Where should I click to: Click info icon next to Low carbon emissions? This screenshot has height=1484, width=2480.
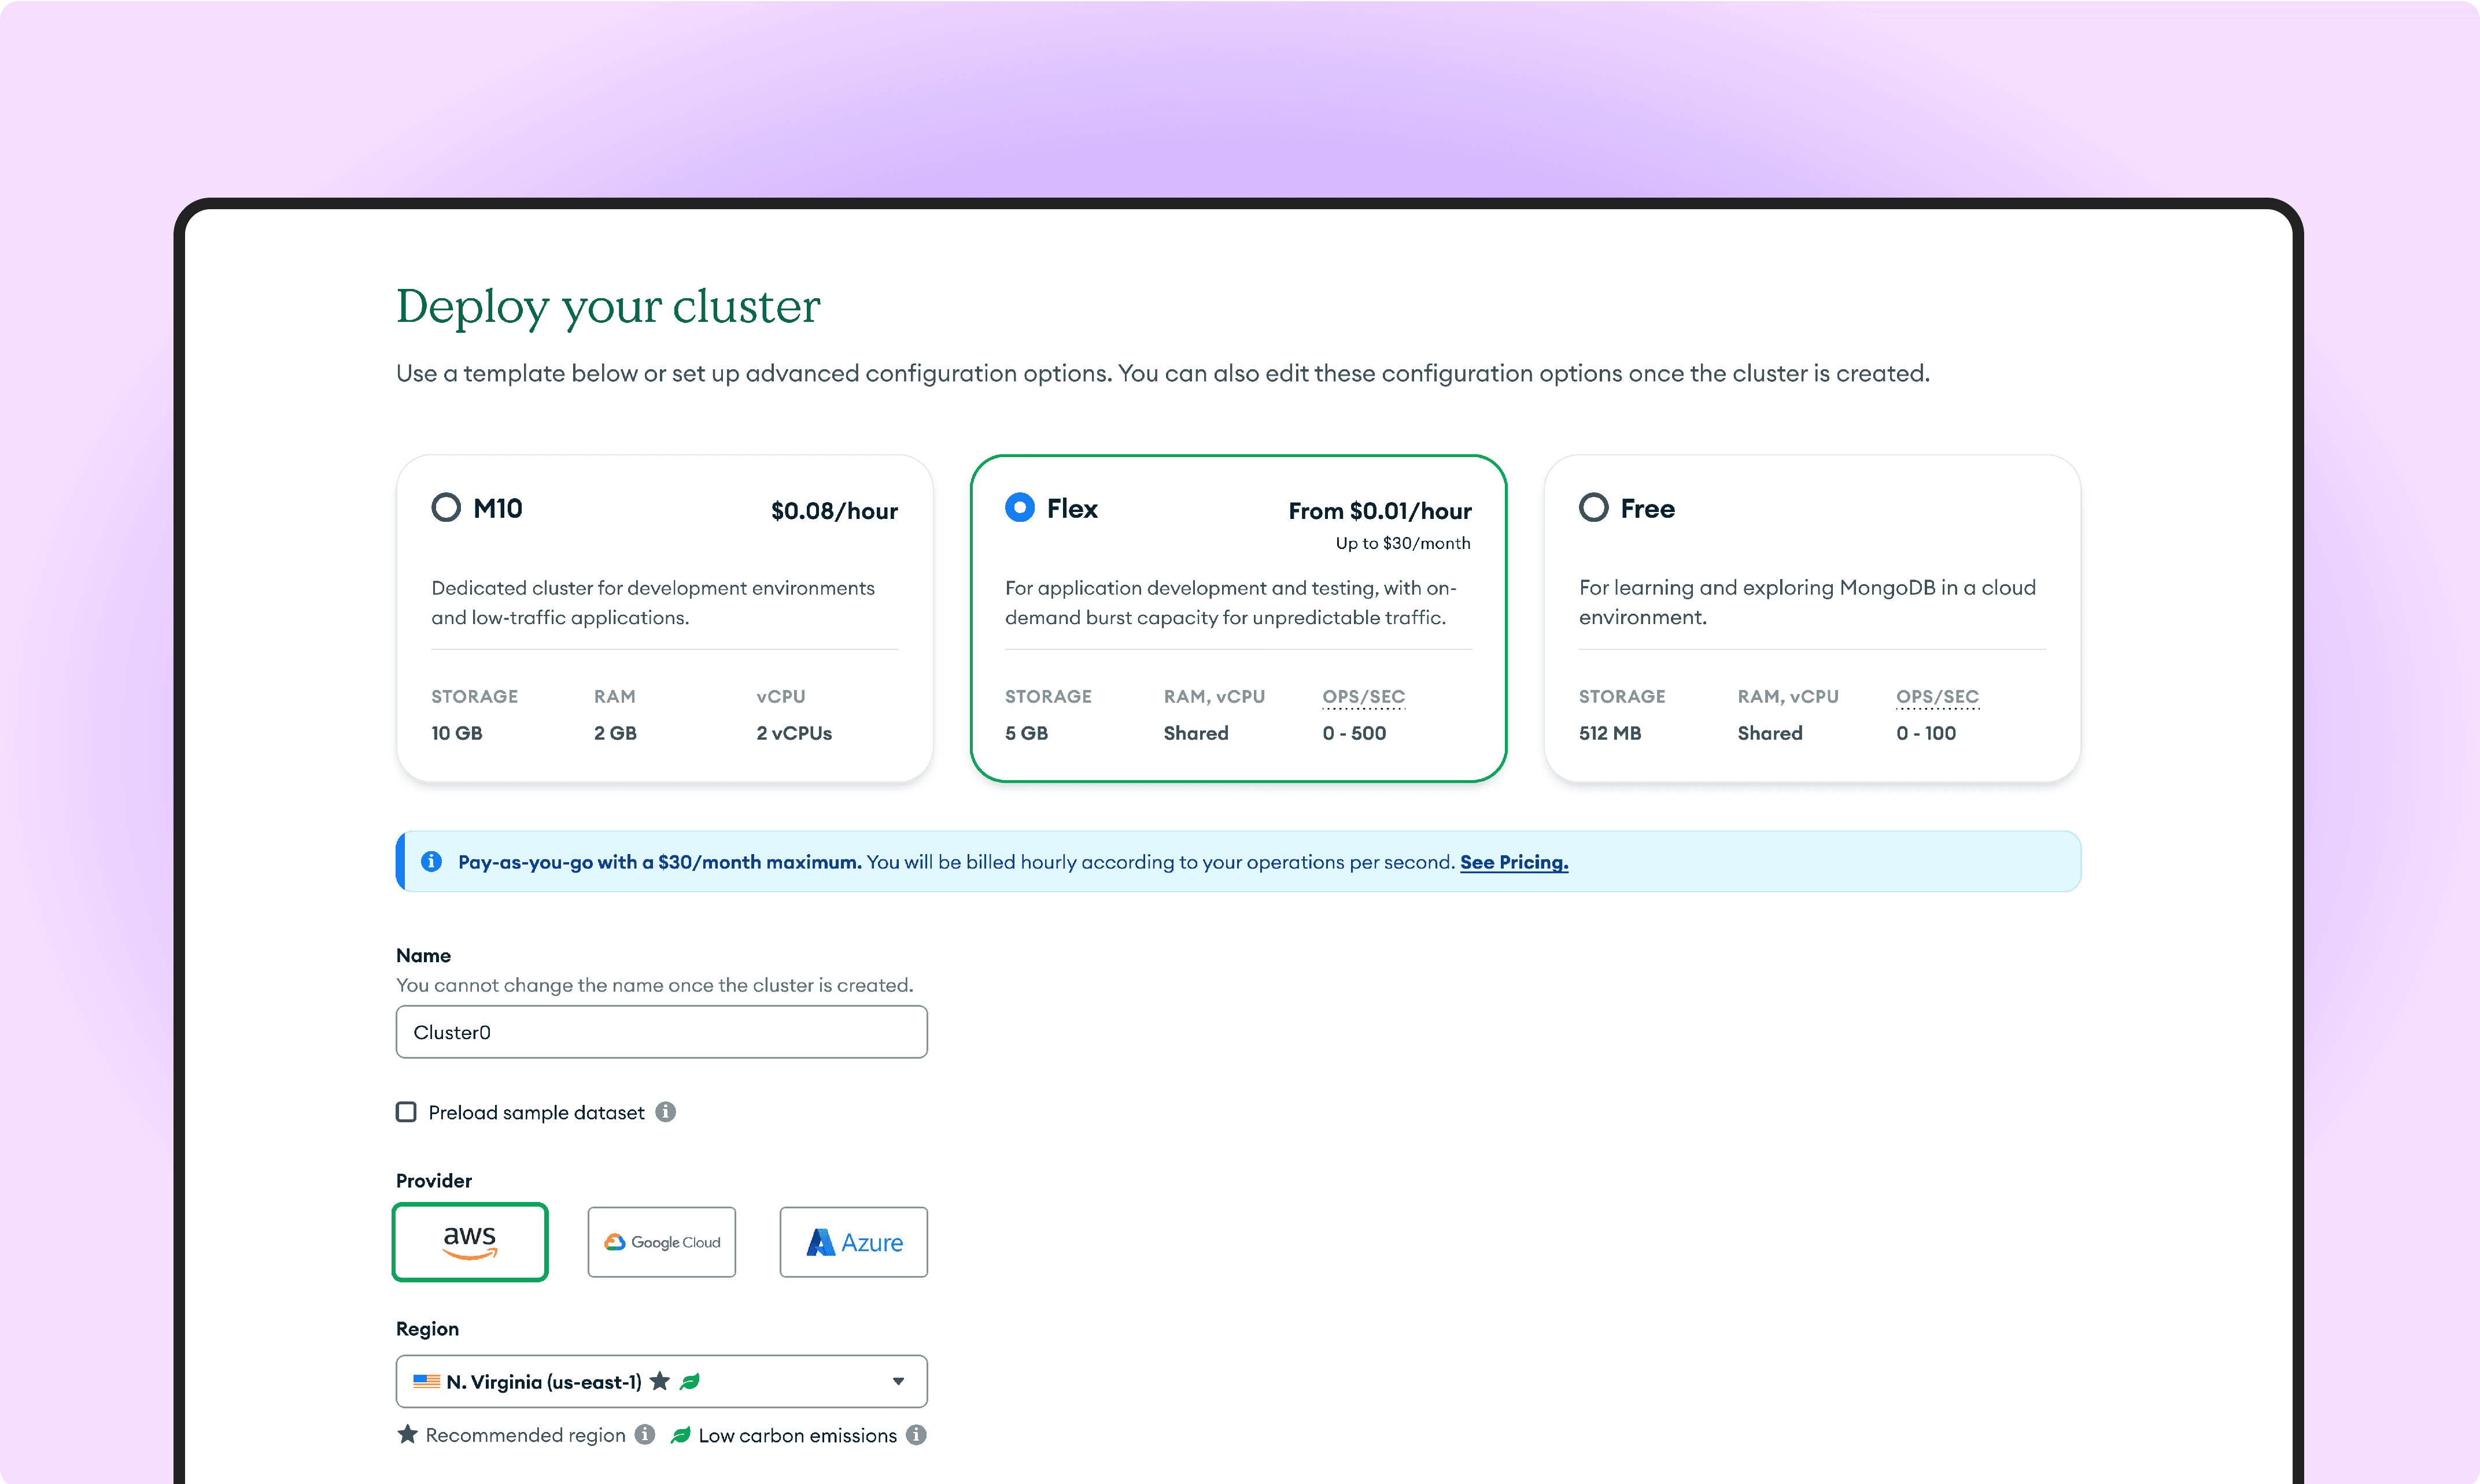click(x=916, y=1435)
